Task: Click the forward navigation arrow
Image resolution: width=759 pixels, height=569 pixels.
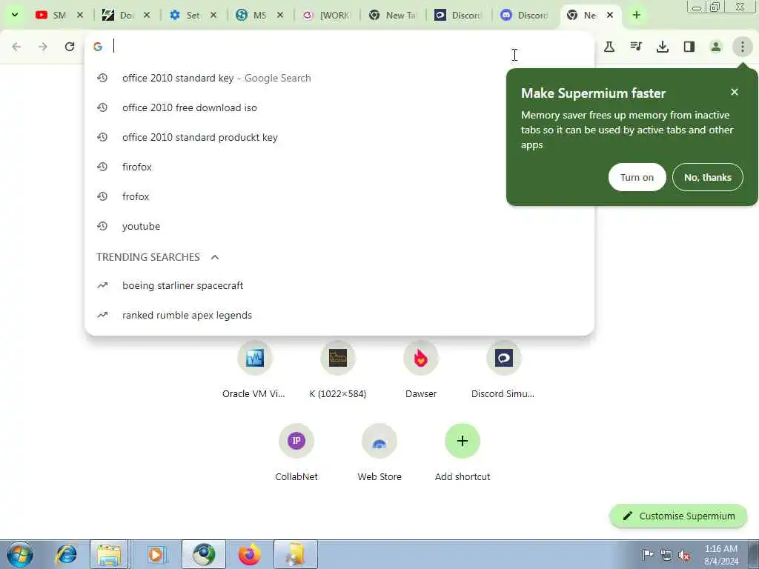Action: pos(43,47)
